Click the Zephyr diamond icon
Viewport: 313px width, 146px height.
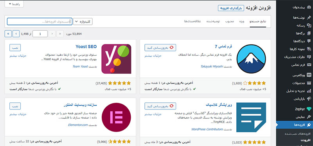click(x=309, y=109)
